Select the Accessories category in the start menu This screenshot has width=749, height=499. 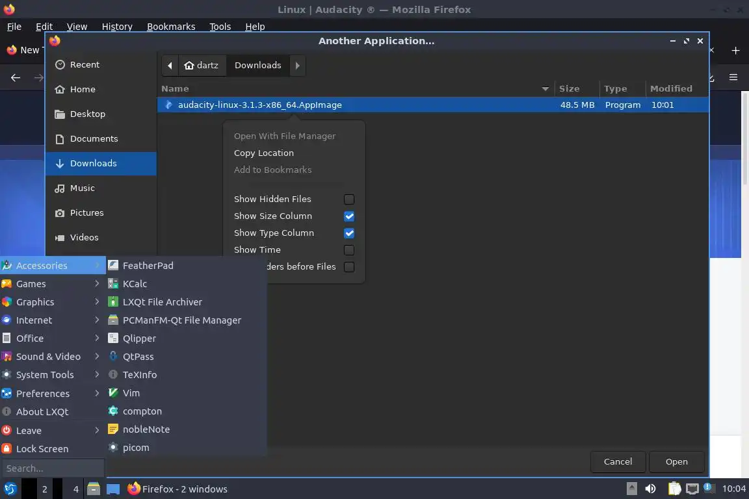(53, 266)
